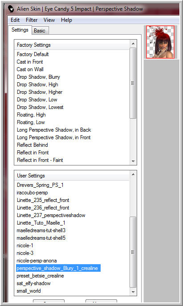Switch to the Basic tab
183x306 pixels.
(40, 31)
